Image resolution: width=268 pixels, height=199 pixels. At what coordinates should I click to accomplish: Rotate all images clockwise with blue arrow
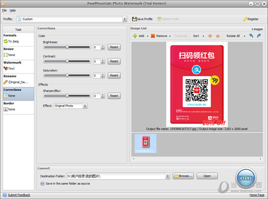pos(259,36)
